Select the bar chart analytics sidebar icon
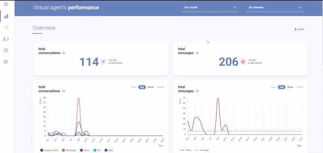Screen dimensions: 323x153 point(6,16)
